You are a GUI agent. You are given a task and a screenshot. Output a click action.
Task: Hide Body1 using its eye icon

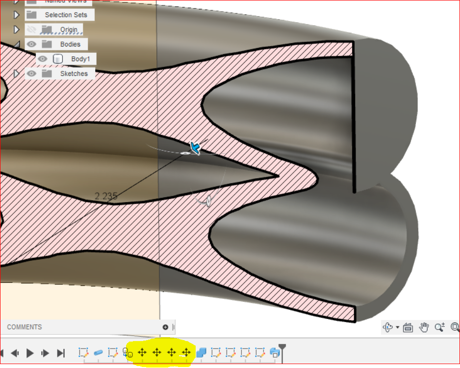coord(43,59)
